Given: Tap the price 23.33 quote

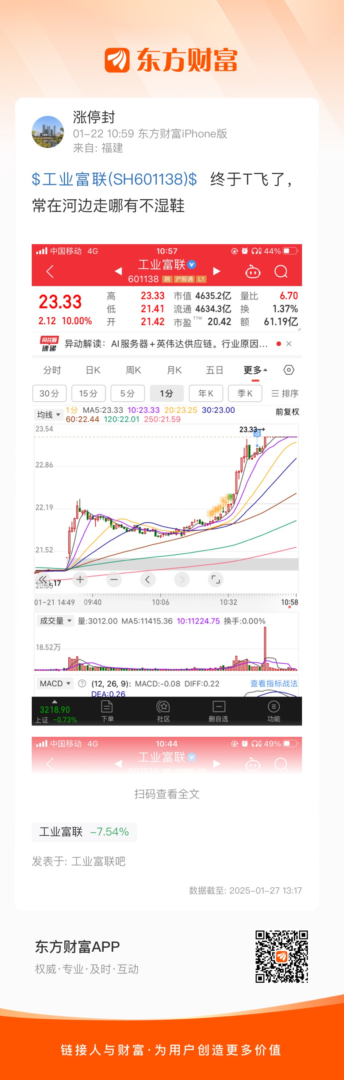Looking at the screenshot, I should (60, 302).
